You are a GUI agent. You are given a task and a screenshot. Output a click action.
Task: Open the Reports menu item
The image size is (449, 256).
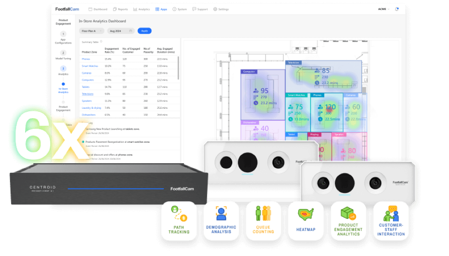120,9
